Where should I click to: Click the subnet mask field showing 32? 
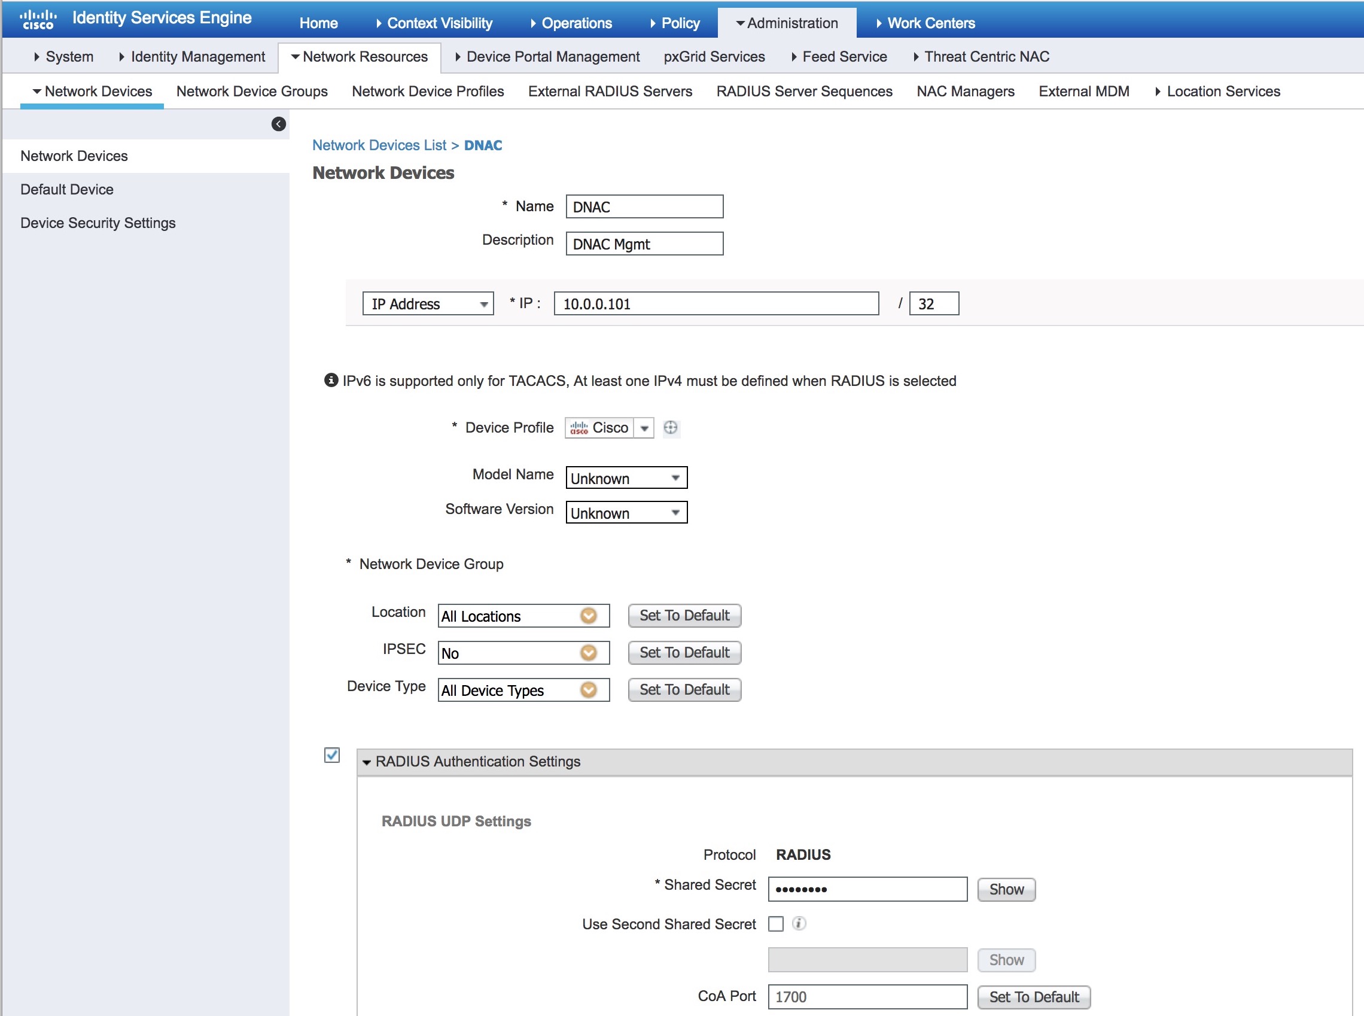click(934, 304)
